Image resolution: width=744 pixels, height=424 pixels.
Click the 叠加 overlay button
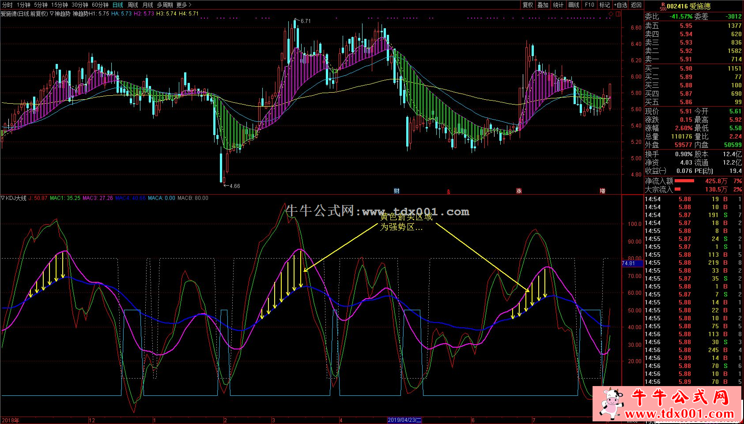coord(543,5)
